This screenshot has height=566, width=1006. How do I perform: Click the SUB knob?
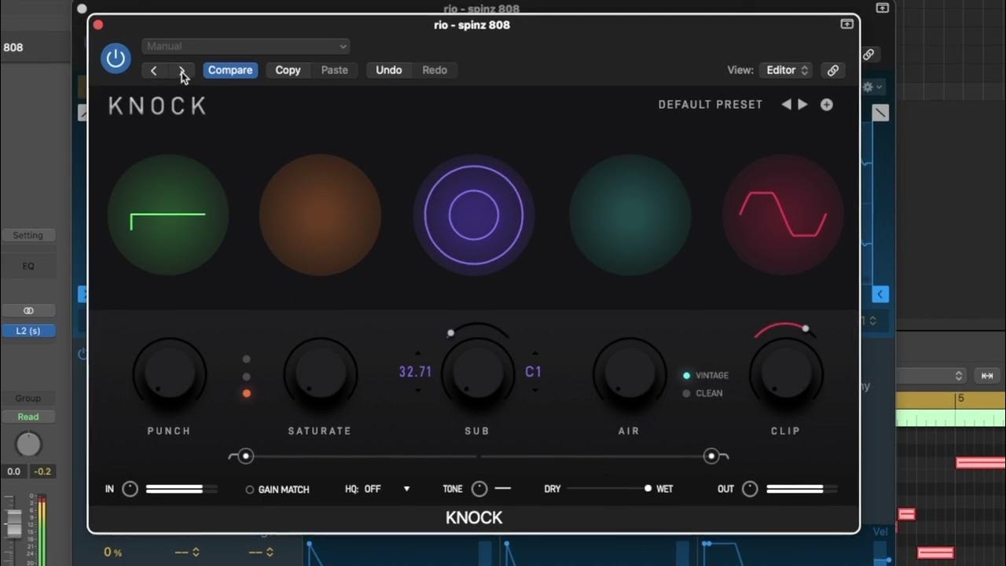477,373
